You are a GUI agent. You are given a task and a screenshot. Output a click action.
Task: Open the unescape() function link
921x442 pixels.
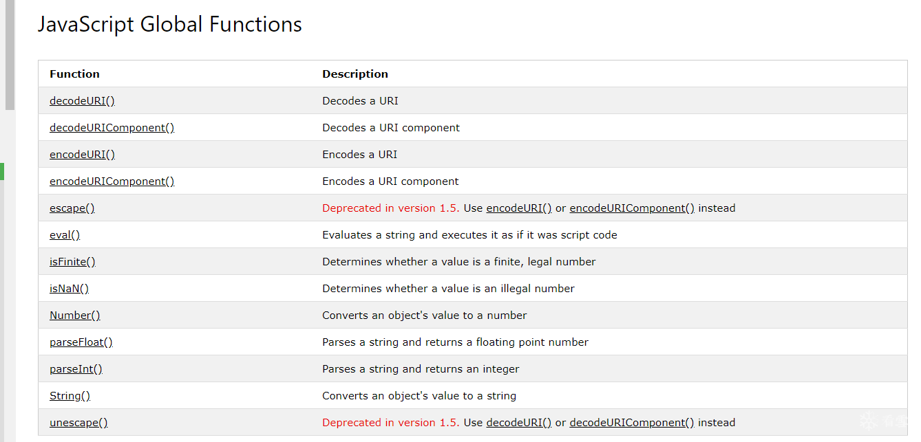[78, 423]
